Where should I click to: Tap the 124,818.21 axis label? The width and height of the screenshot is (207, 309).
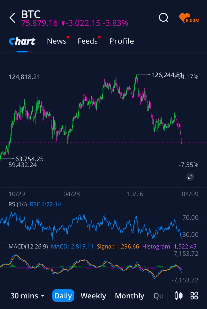point(24,77)
